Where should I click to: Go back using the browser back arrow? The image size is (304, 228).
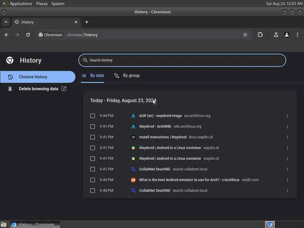[7, 35]
